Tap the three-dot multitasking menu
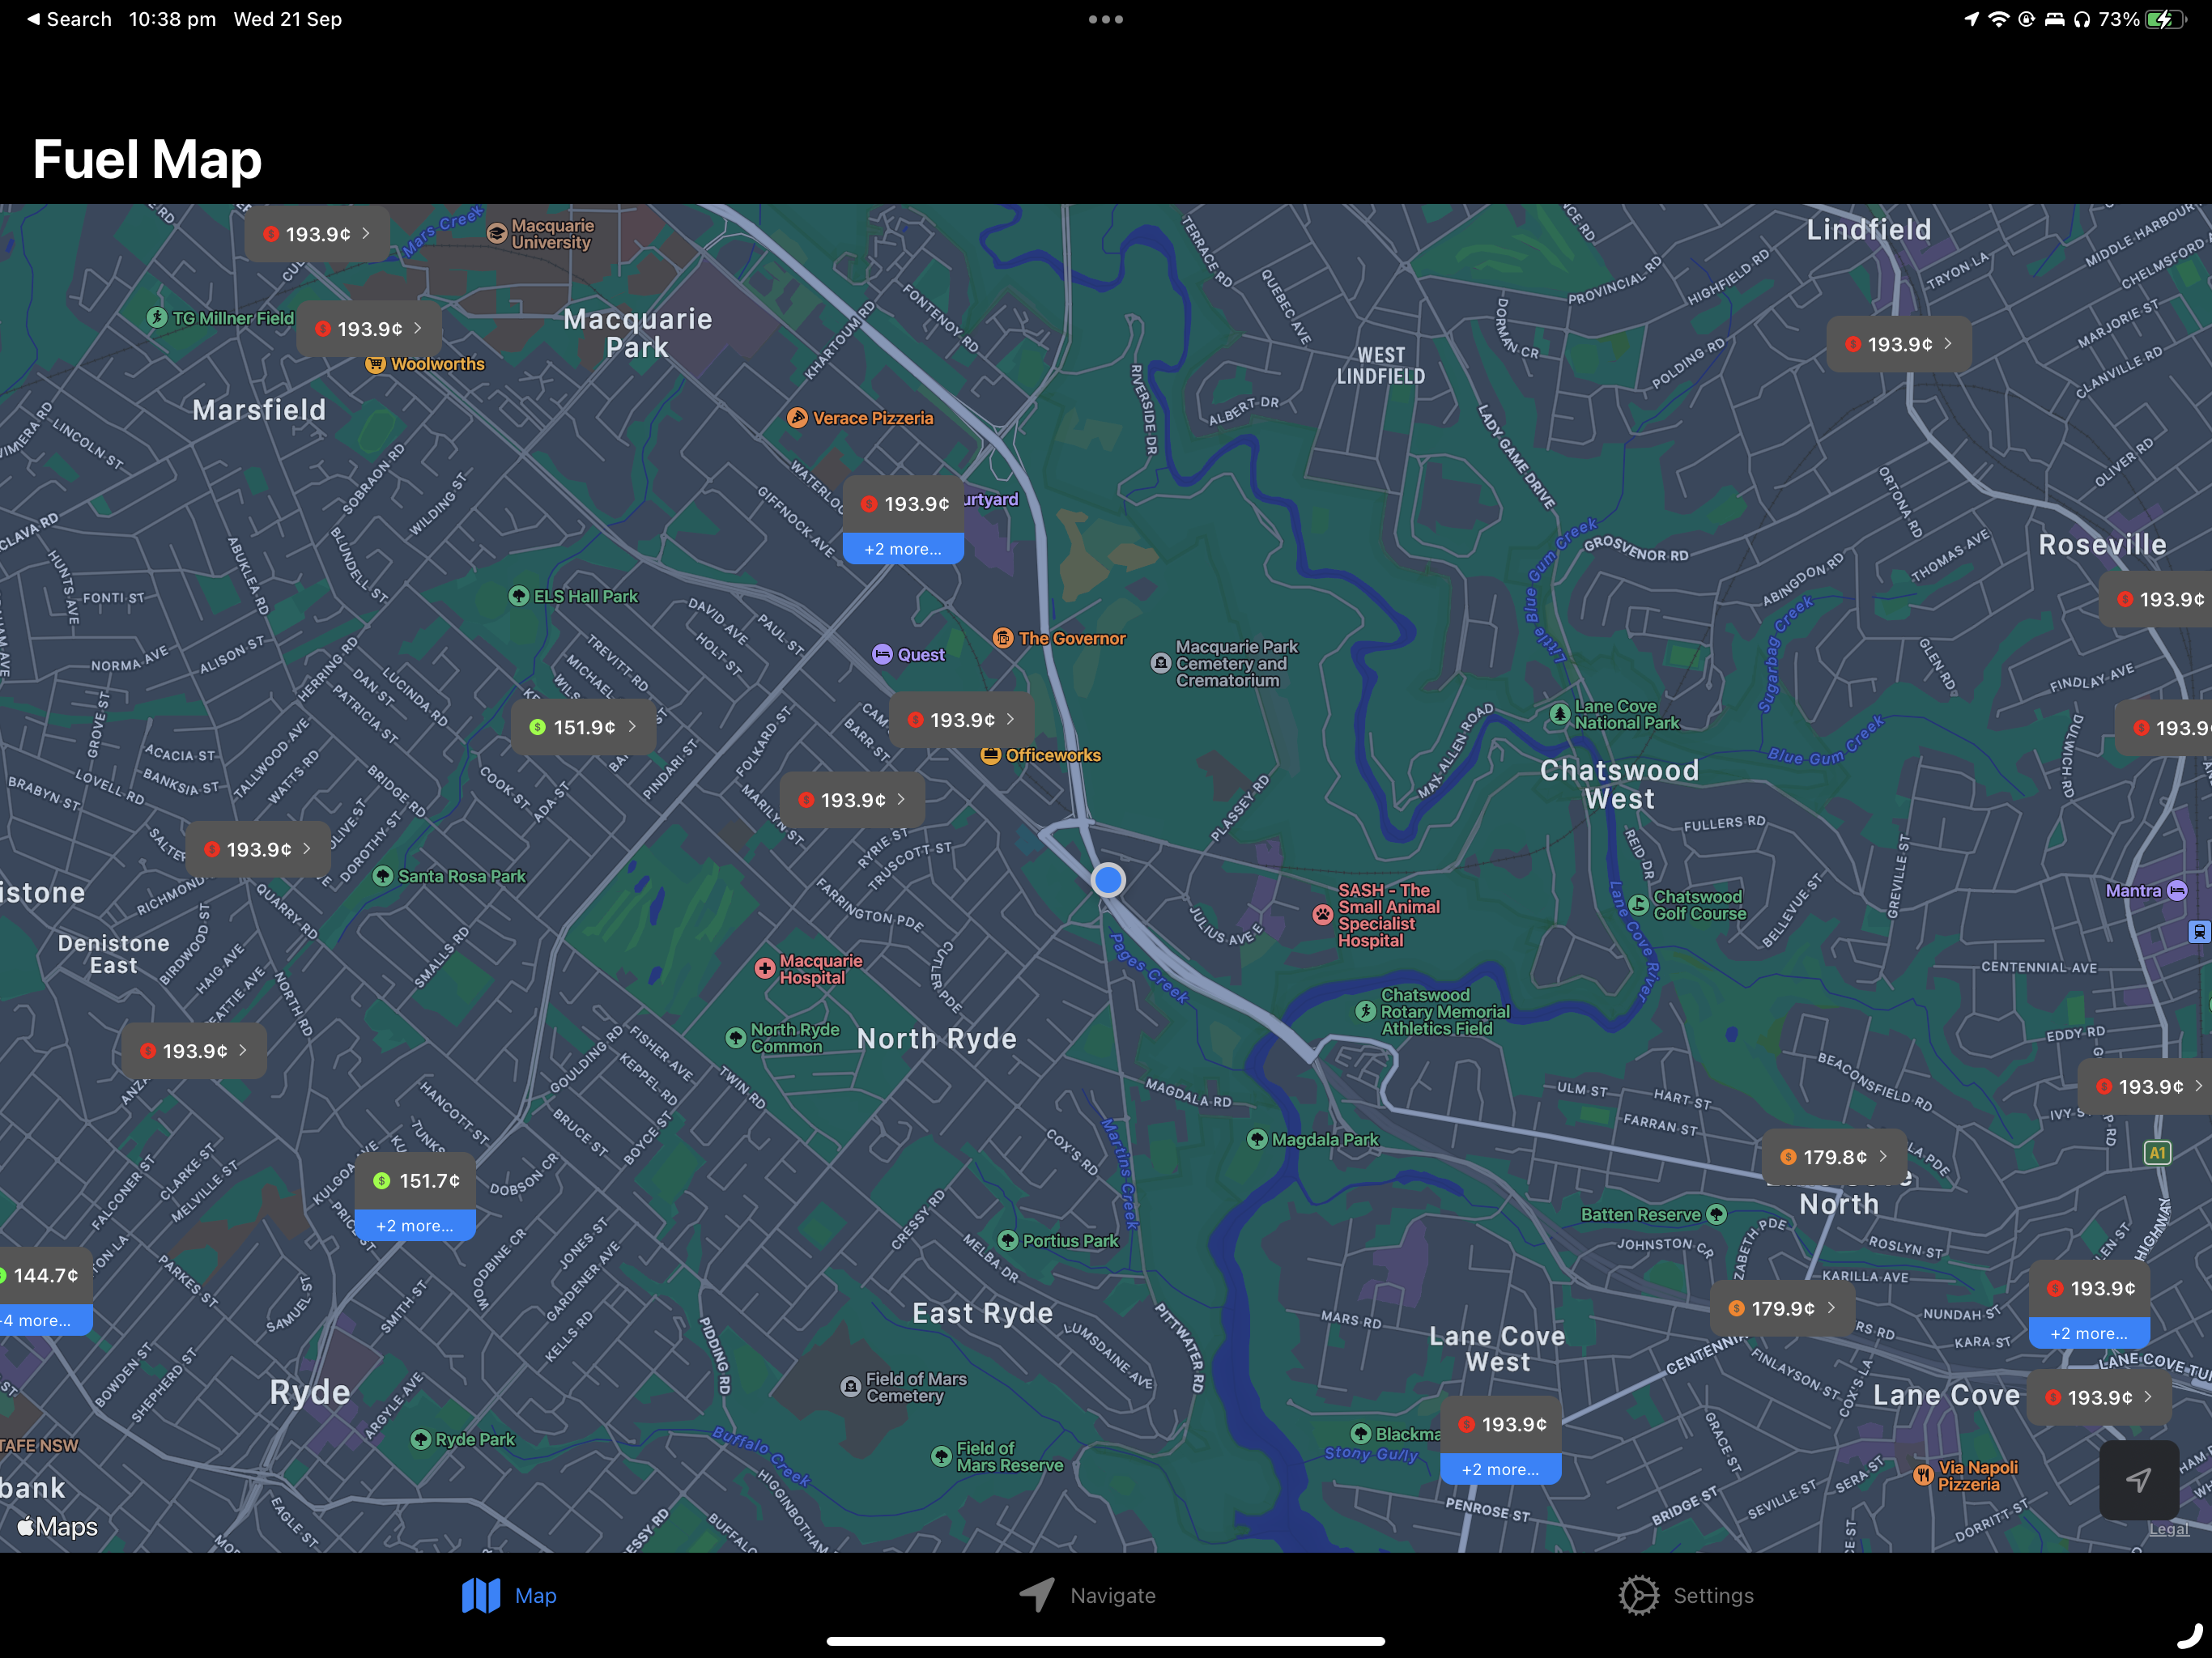 click(x=1106, y=19)
